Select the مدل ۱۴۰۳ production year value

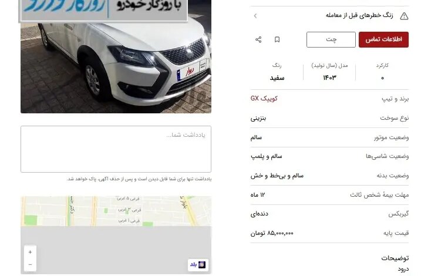tap(329, 78)
